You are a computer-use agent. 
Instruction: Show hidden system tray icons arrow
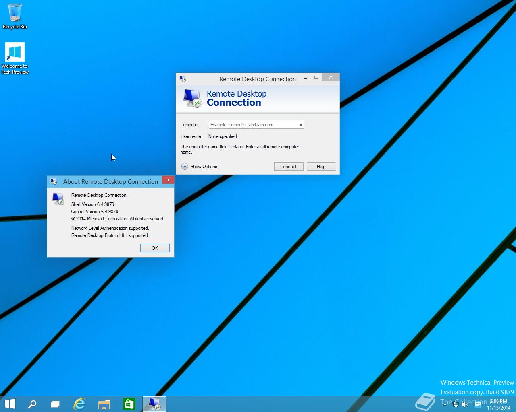[x=445, y=404]
